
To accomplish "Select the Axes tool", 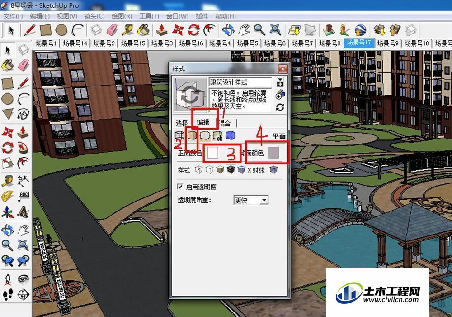I will 8,213.
